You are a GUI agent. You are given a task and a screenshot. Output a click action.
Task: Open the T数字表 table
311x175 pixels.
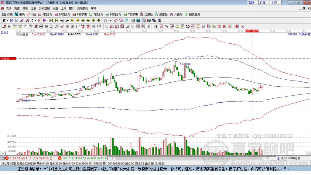[131, 15]
